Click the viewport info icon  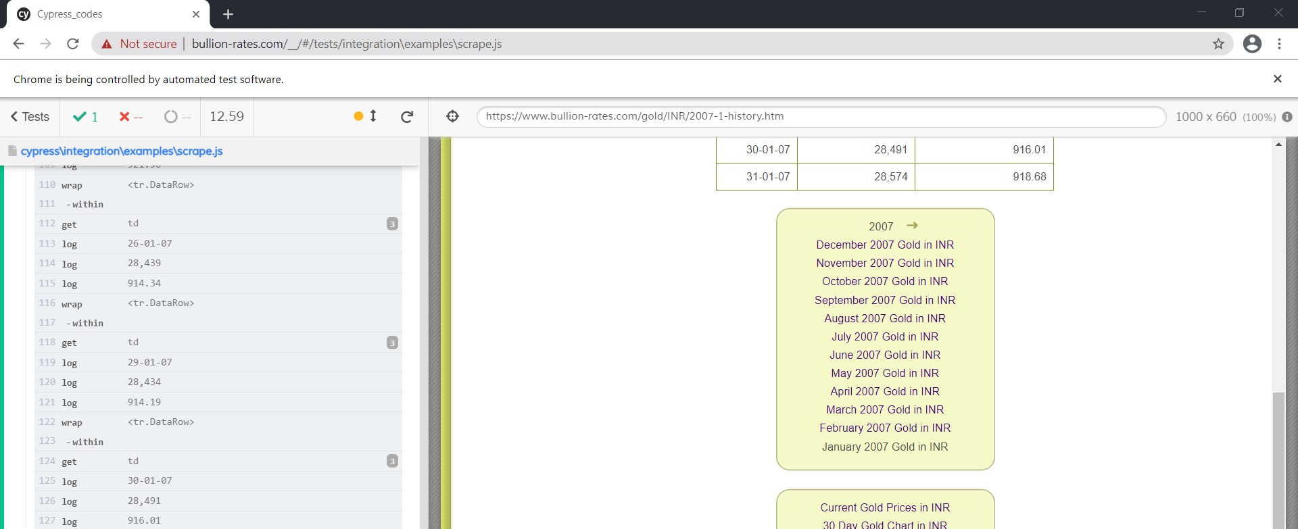point(1287,117)
